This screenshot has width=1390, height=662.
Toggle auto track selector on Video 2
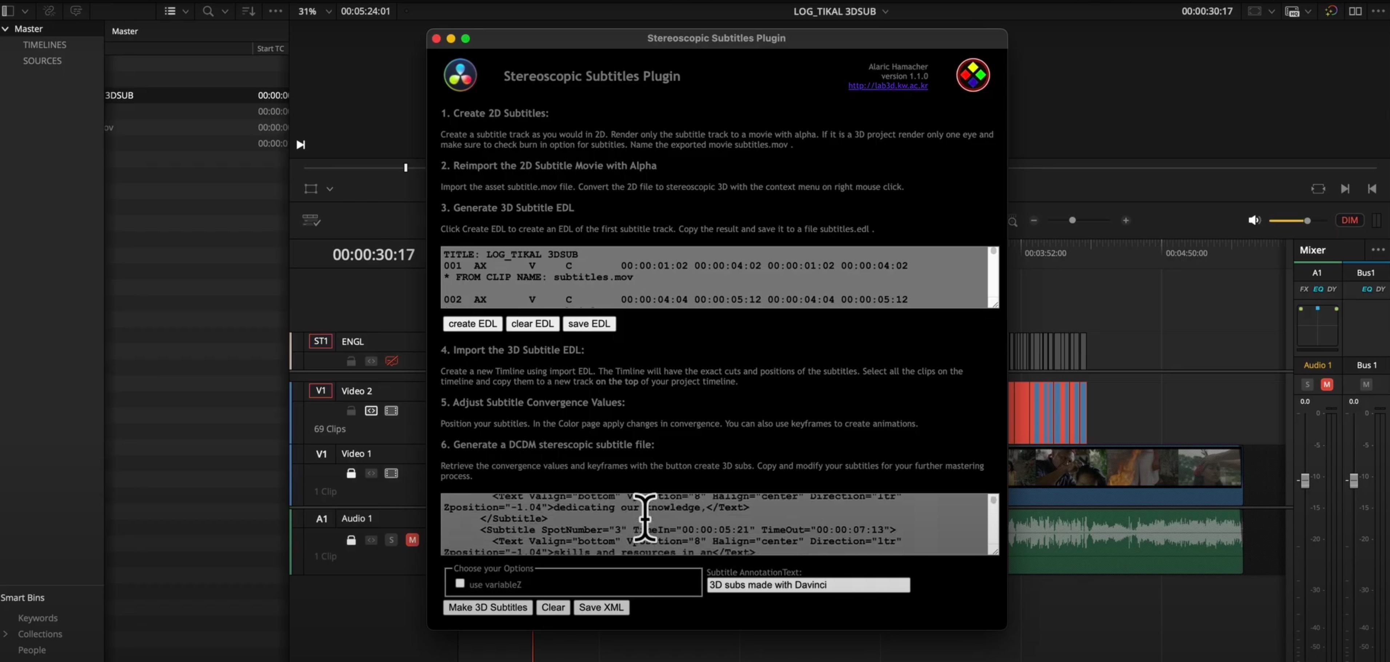coord(371,411)
